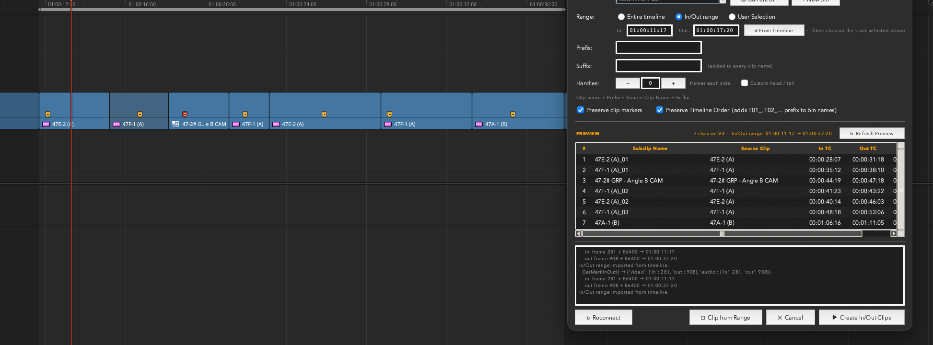933x345 pixels.
Task: Select preview row 47F-1 (A)_01
Action: click(736, 170)
